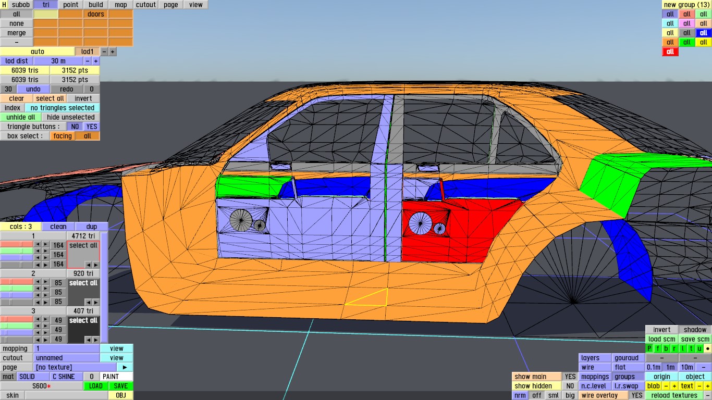Switch to the point tab
Image resolution: width=712 pixels, height=400 pixels.
(x=71, y=5)
